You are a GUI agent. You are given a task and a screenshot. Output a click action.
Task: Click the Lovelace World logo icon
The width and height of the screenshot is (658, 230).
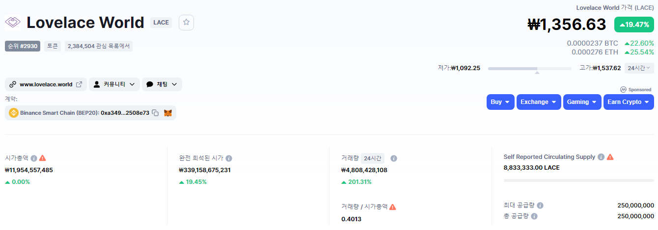point(13,22)
